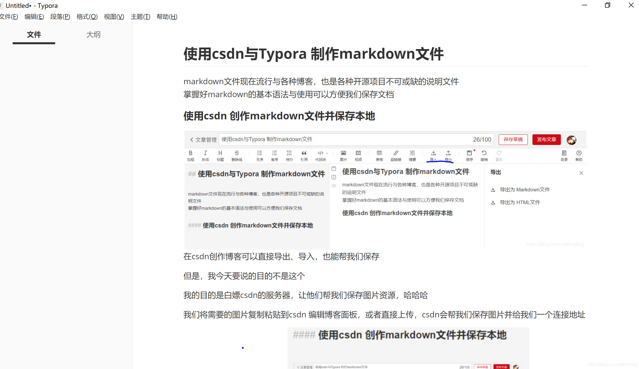Close the Typora window
This screenshot has width=639, height=369.
click(x=631, y=5)
